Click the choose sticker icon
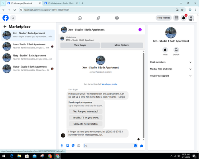Screen dimensions: 199x159 pos(73,146)
